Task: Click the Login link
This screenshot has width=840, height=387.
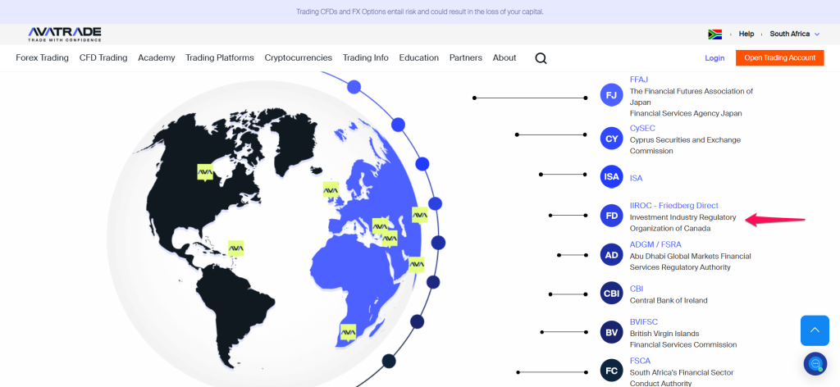Action: click(x=714, y=58)
